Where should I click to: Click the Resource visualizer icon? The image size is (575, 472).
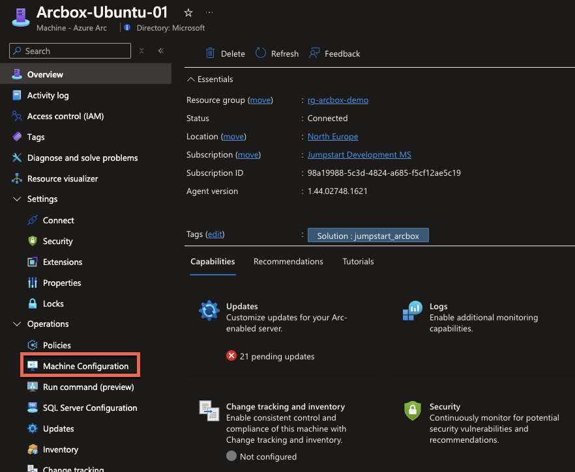coord(17,178)
